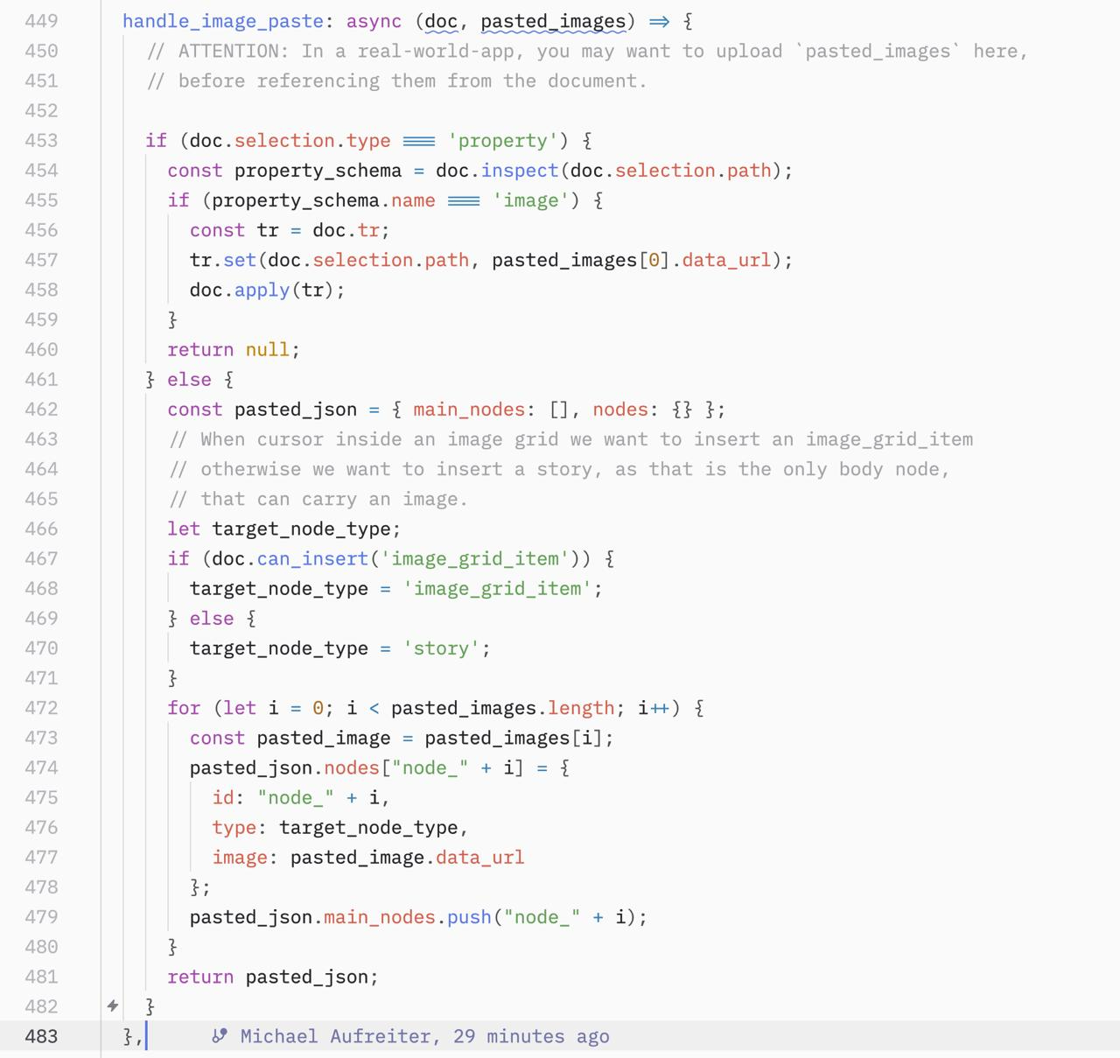Viewport: 1120px width, 1058px height.
Task: Click the let target_node_type declaration
Action: tap(283, 529)
